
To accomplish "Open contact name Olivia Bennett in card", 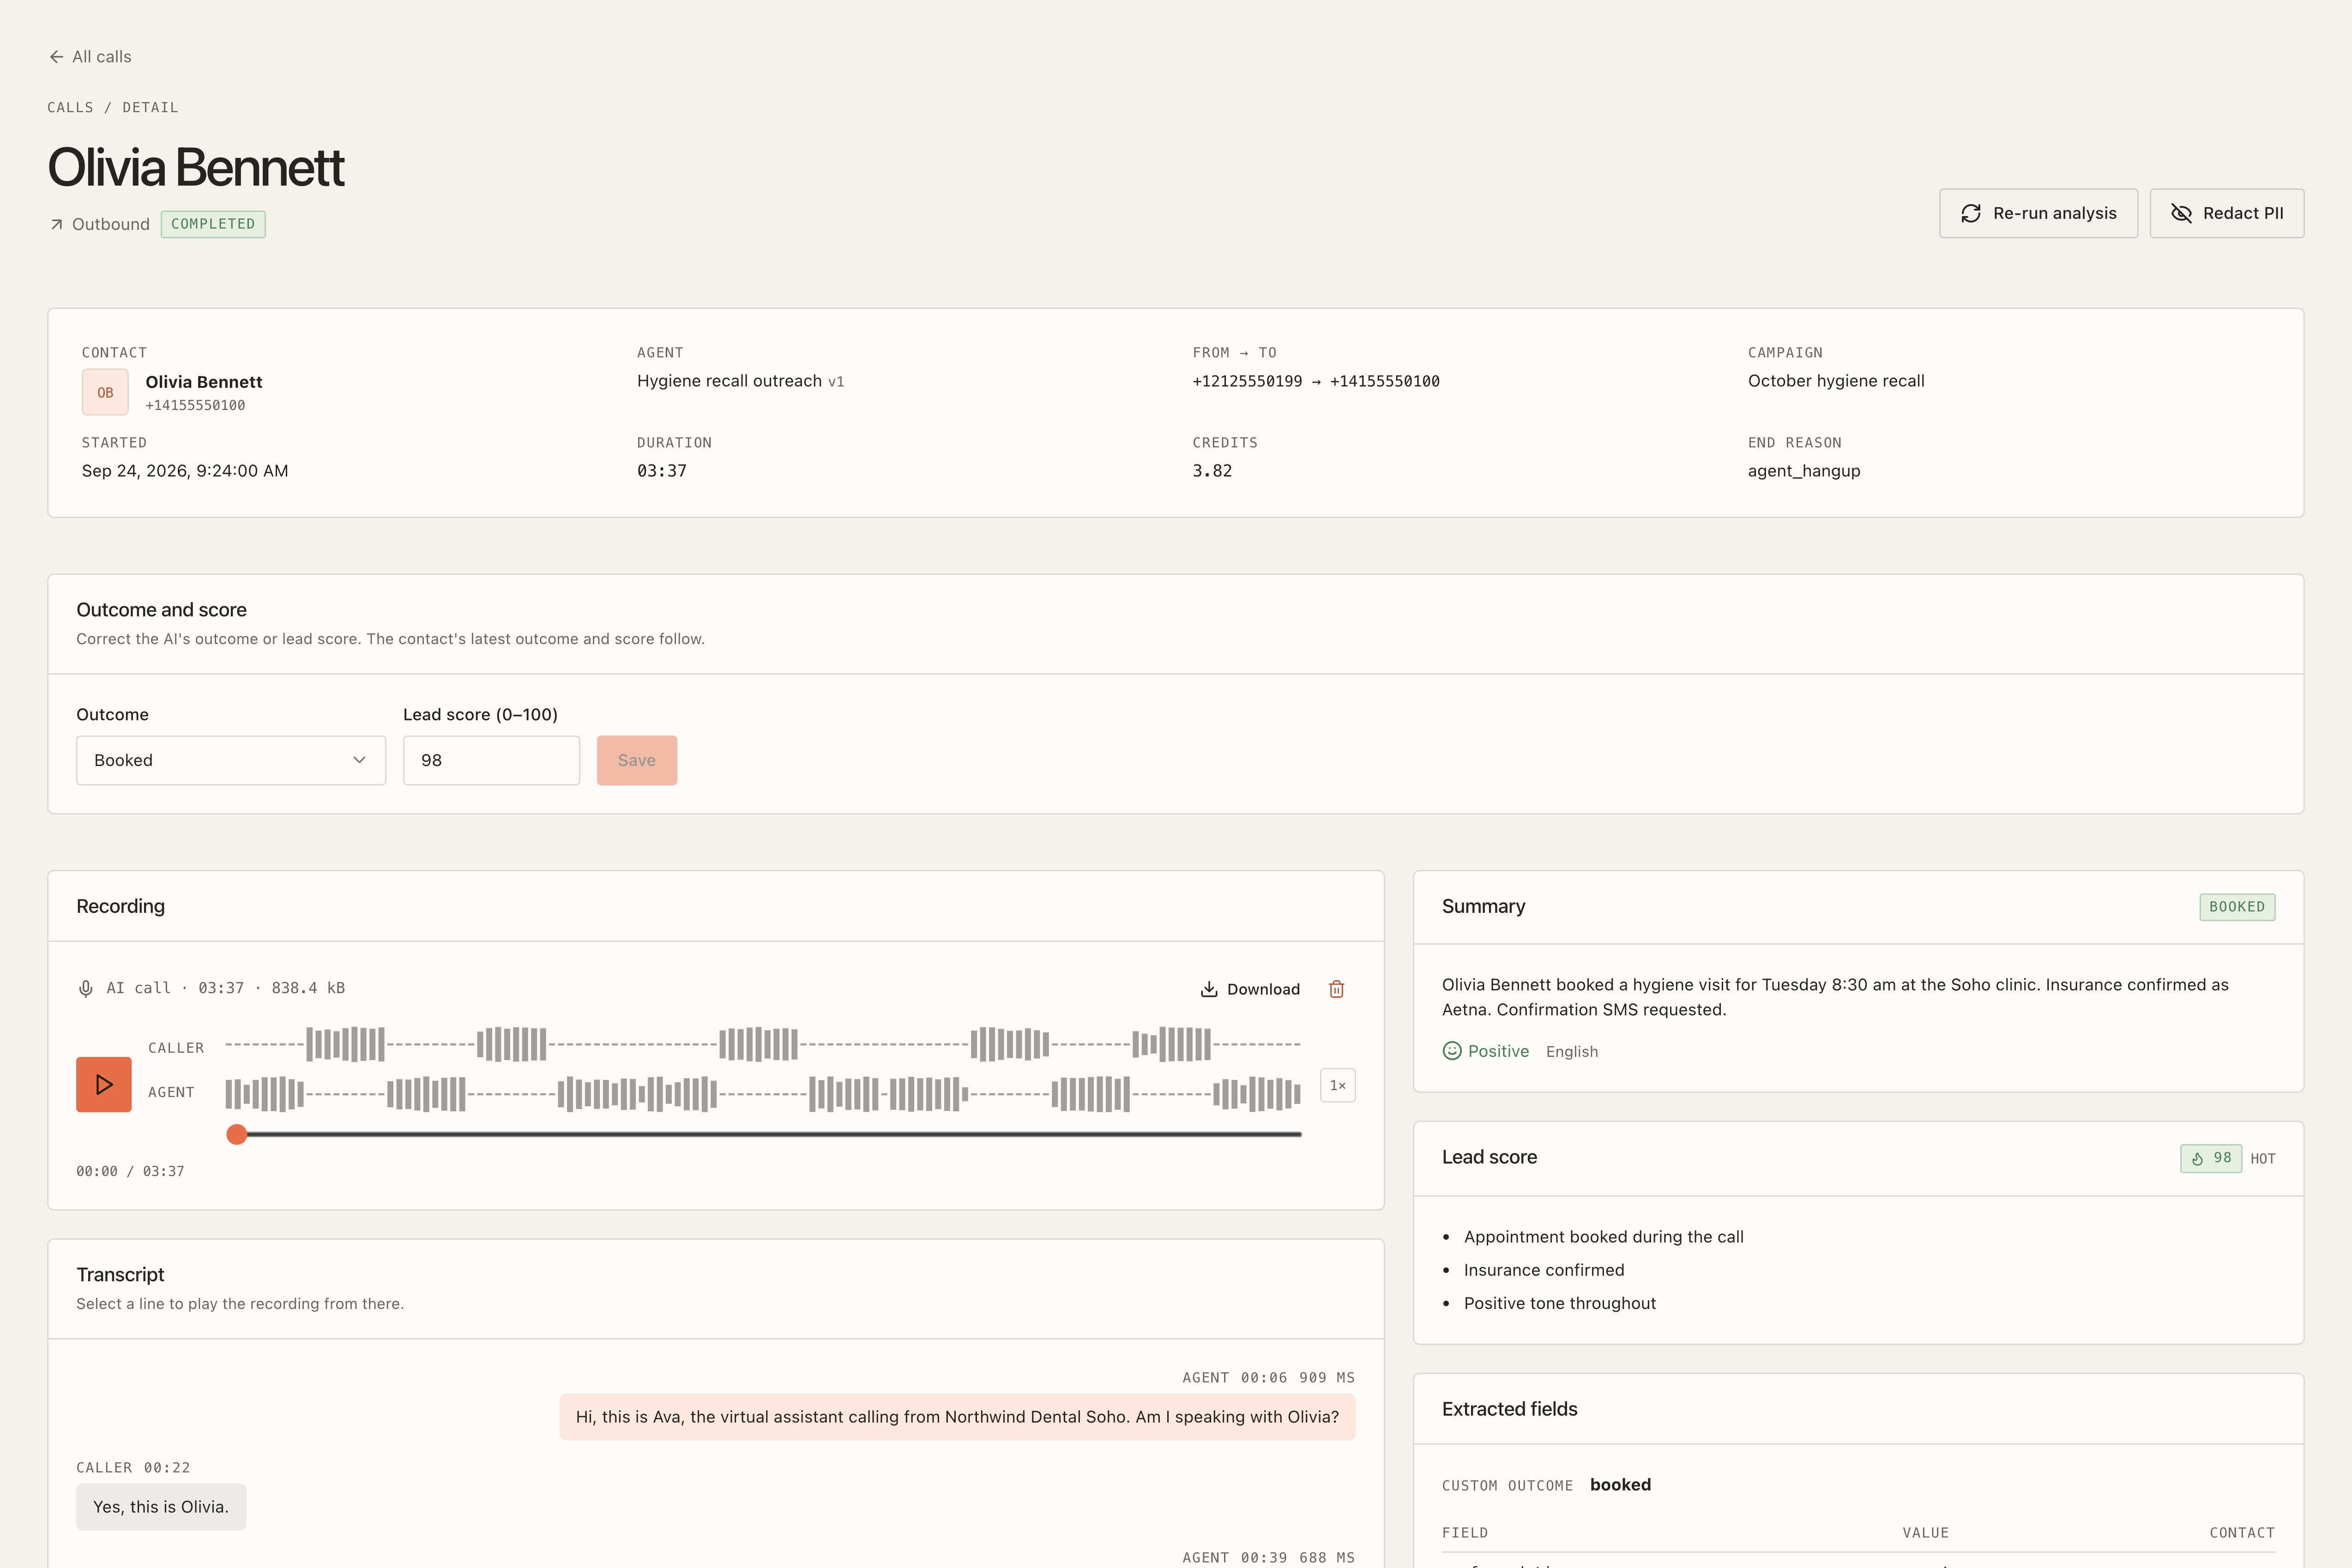I will 204,382.
